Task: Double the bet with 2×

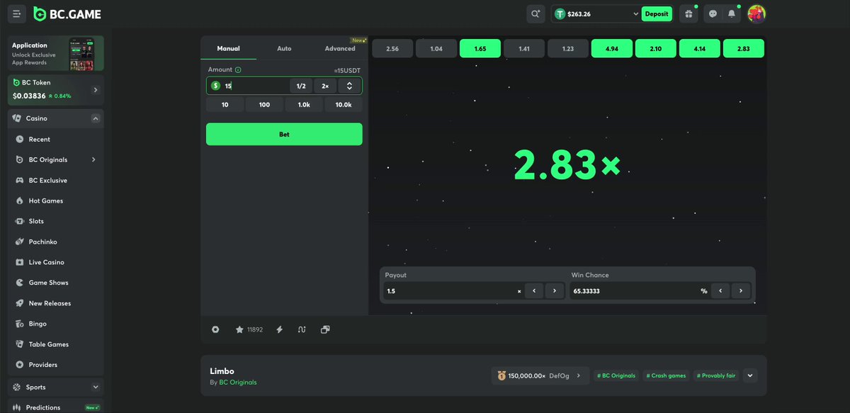Action: (x=325, y=86)
